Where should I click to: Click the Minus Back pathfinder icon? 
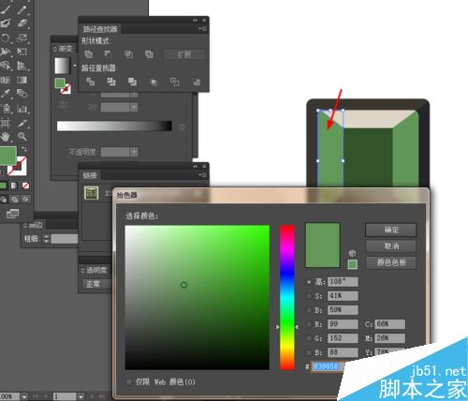click(197, 82)
